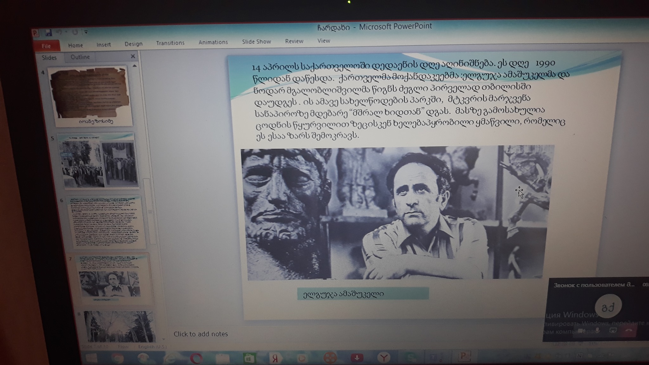Open the media player taskbar icon
Screen dimensions: 649x365
302,358
